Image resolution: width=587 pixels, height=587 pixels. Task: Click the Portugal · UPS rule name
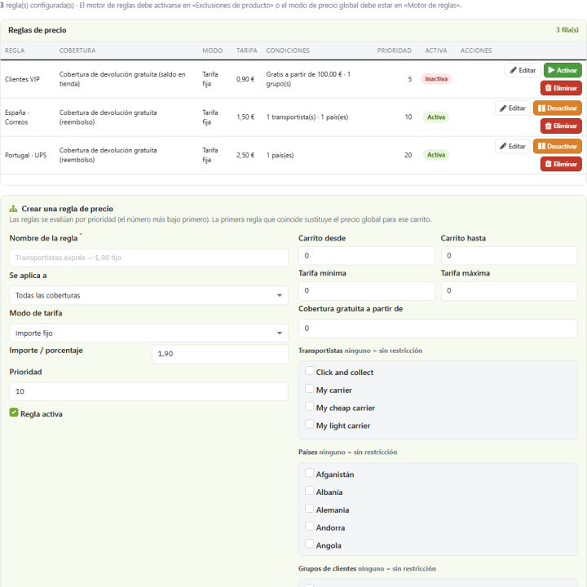pos(25,156)
